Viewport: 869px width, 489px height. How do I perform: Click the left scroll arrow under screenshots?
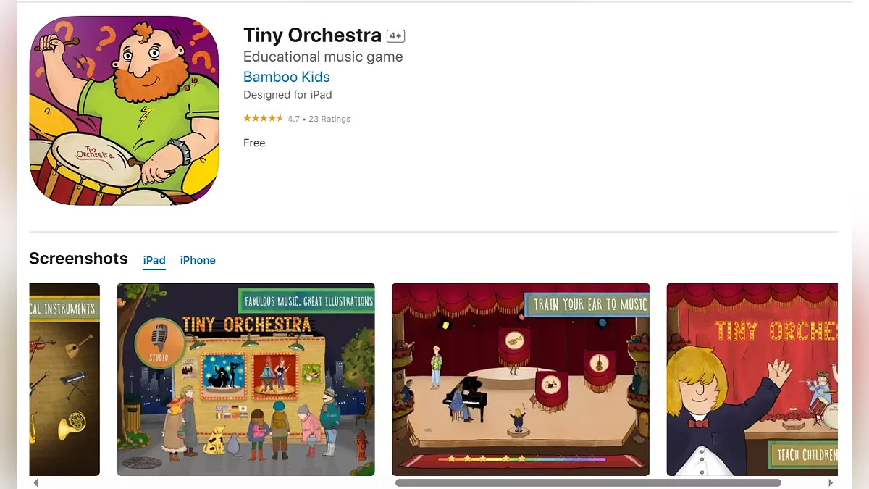35,482
